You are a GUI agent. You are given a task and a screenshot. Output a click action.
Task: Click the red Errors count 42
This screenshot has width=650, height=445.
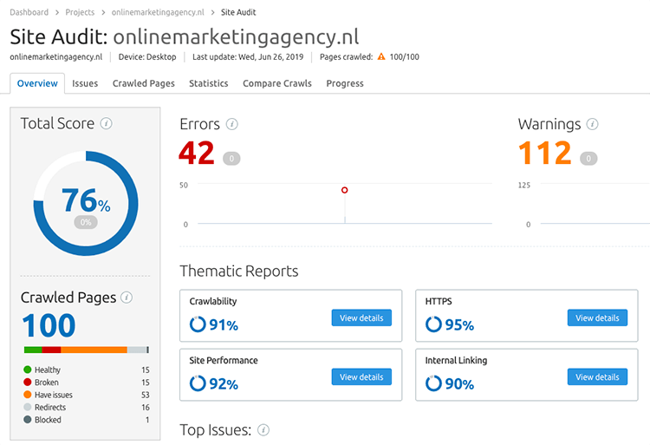click(x=197, y=153)
